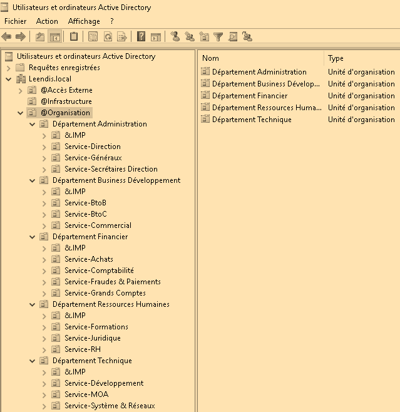Select &.IMP under Département Financier

click(x=75, y=248)
